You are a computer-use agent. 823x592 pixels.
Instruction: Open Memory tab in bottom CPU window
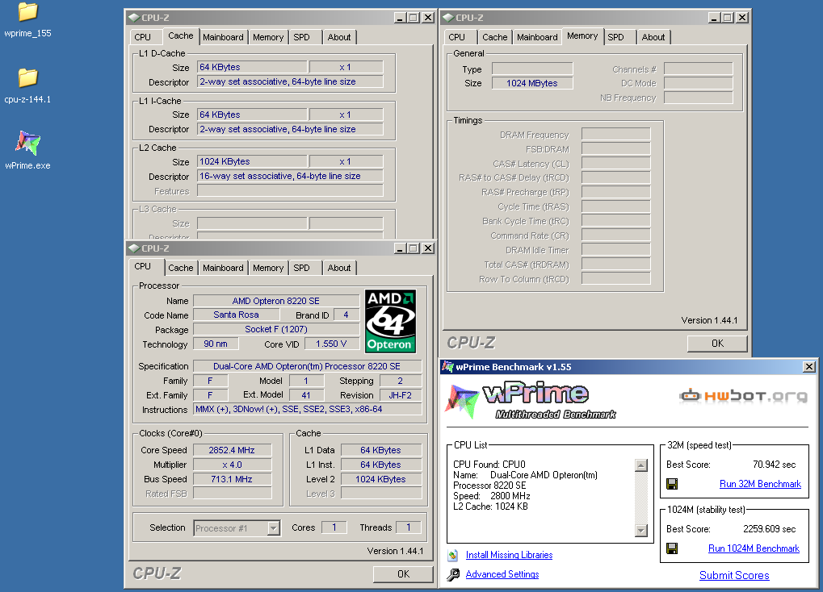click(268, 268)
